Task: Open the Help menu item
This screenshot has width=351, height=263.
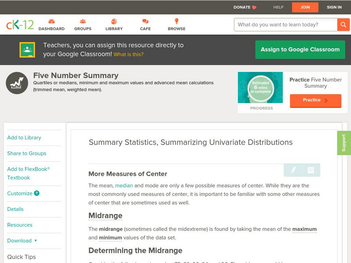Action: click(278, 7)
